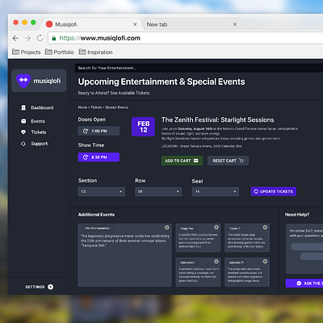Dismiss The Chronographers event card
The width and height of the screenshot is (323, 323).
click(x=167, y=228)
